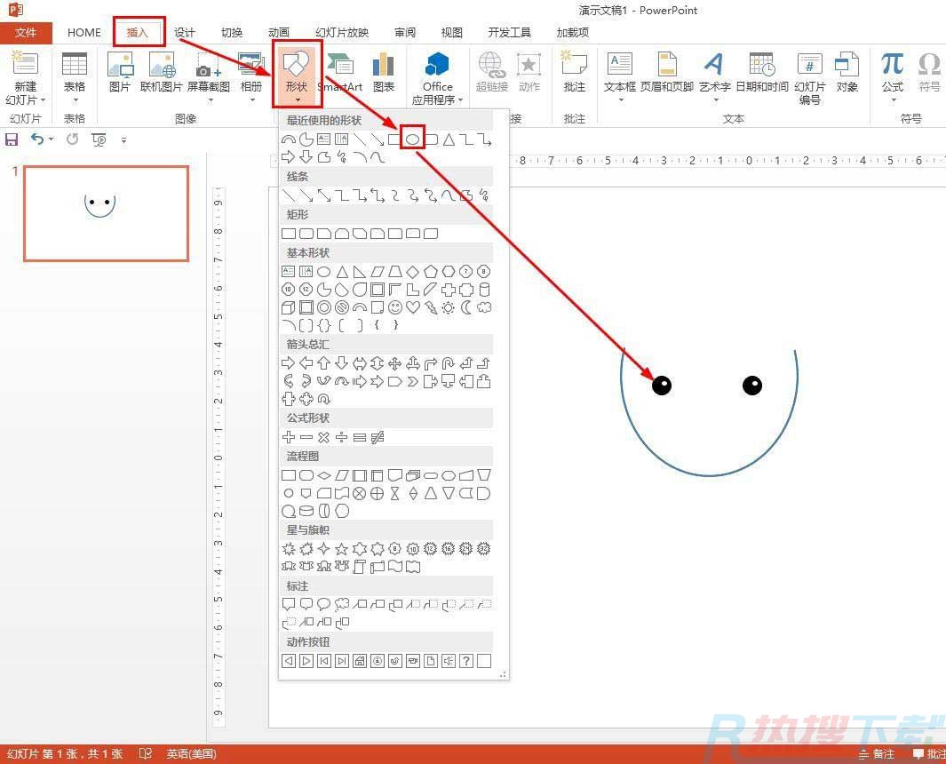The height and width of the screenshot is (764, 946).
Task: Insert WordArt via the 艺术字 icon
Action: pos(714,71)
